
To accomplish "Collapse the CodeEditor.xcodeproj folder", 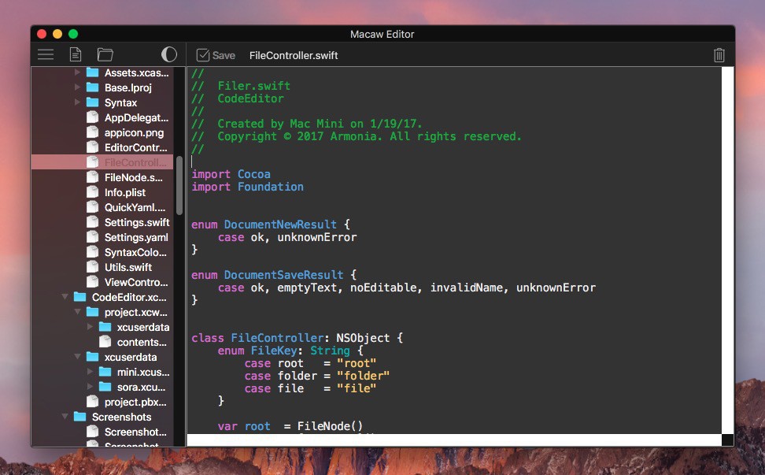I will (65, 297).
